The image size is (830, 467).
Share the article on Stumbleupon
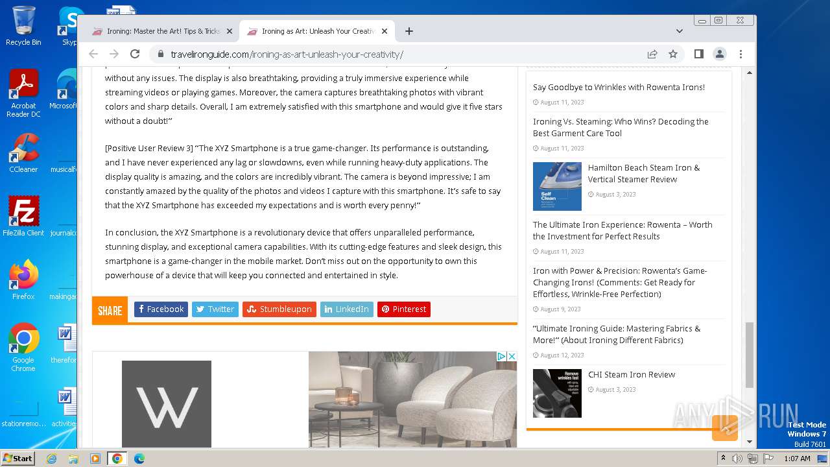point(279,309)
